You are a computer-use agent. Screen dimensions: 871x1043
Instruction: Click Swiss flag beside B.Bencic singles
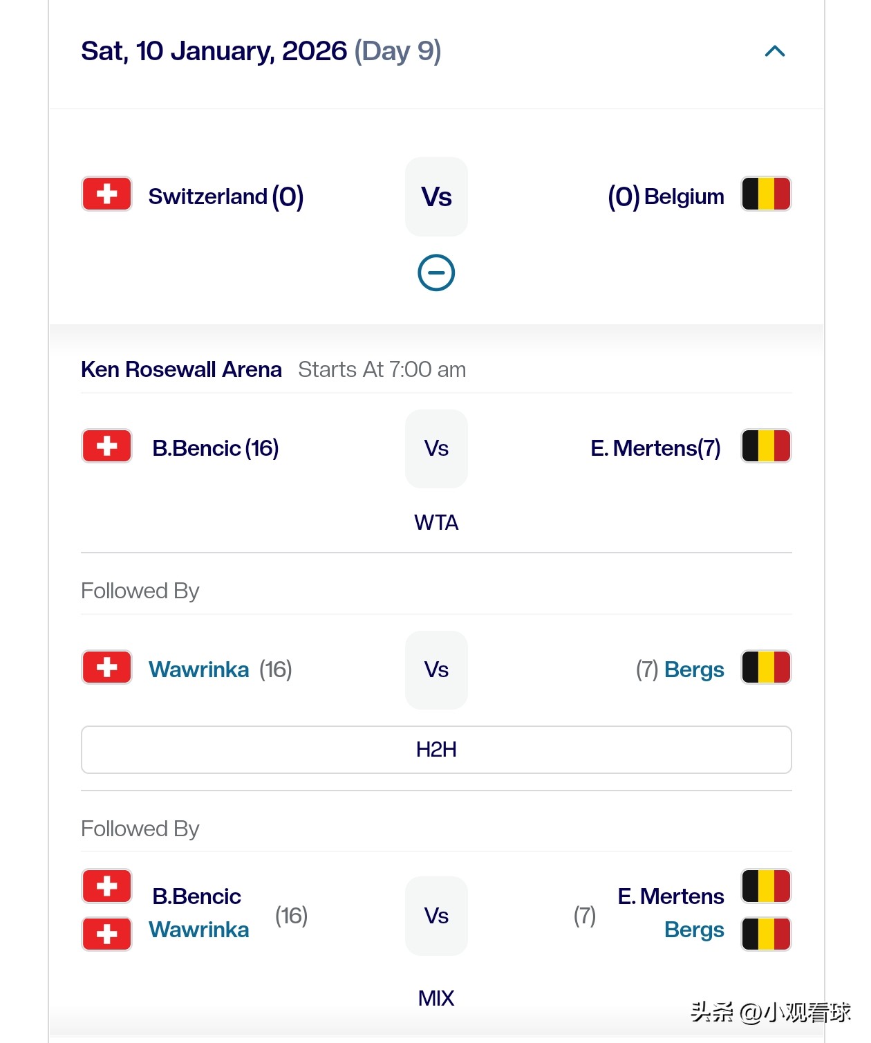106,446
